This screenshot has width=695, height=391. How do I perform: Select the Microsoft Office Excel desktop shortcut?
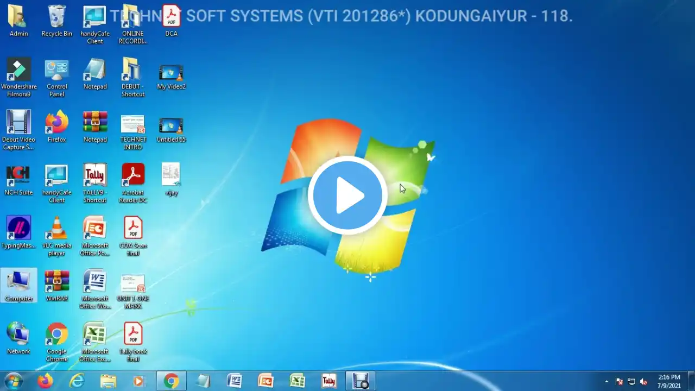95,342
